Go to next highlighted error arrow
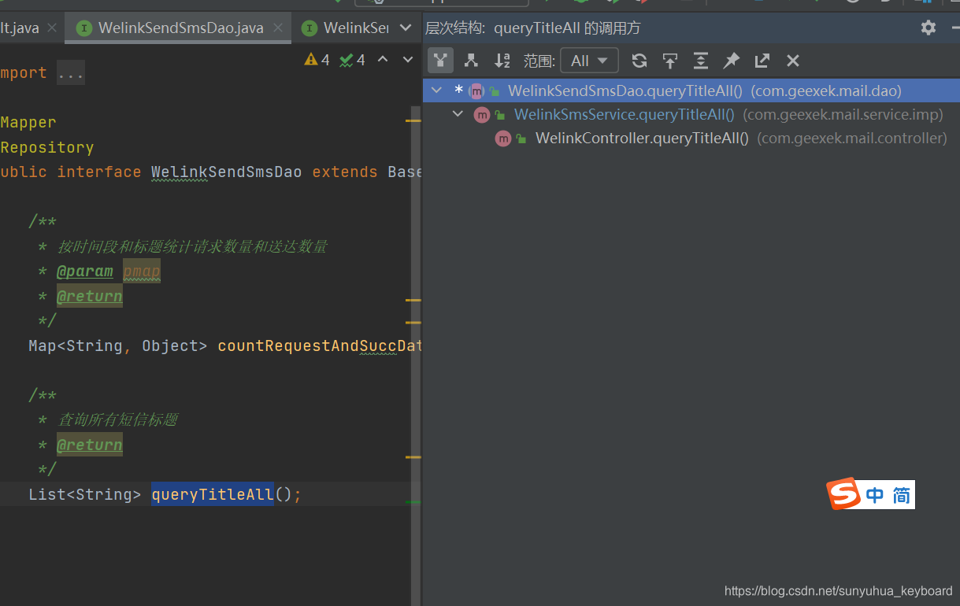This screenshot has width=960, height=606. [408, 60]
